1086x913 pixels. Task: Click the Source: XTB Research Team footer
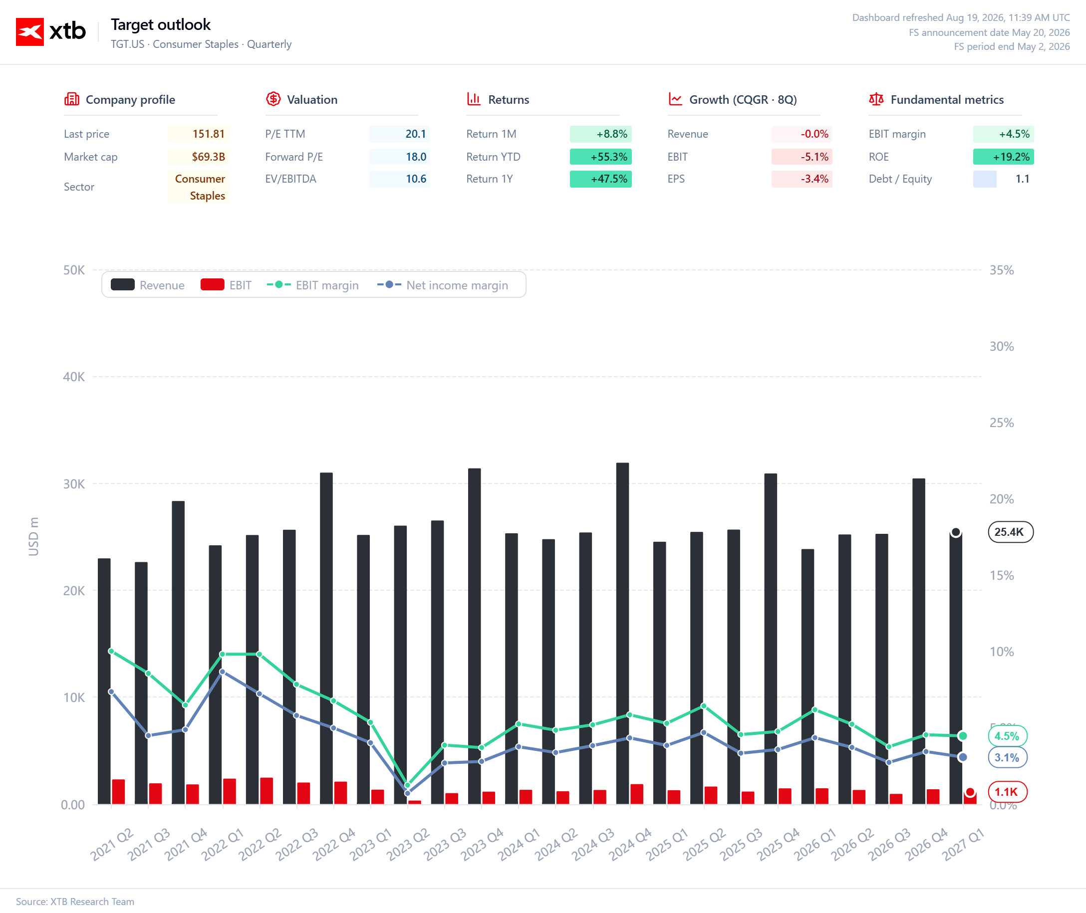[75, 902]
